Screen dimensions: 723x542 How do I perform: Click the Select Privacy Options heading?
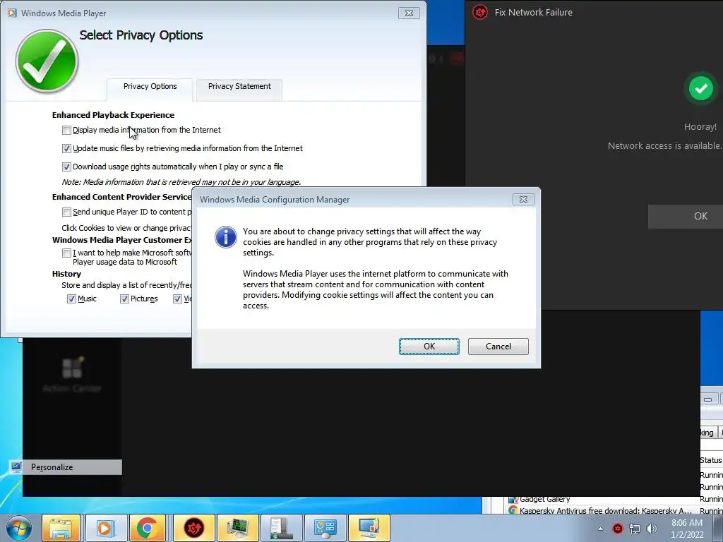pos(141,35)
